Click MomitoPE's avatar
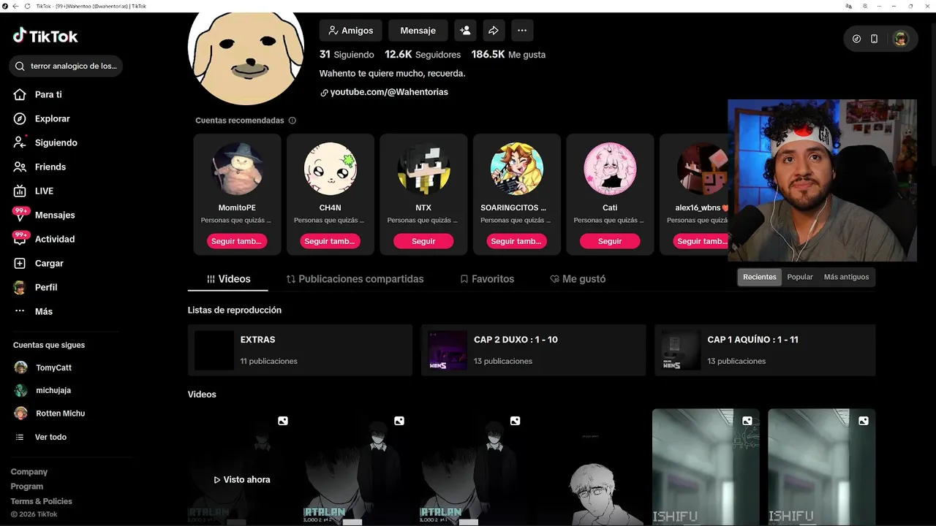936x526 pixels. click(x=237, y=169)
